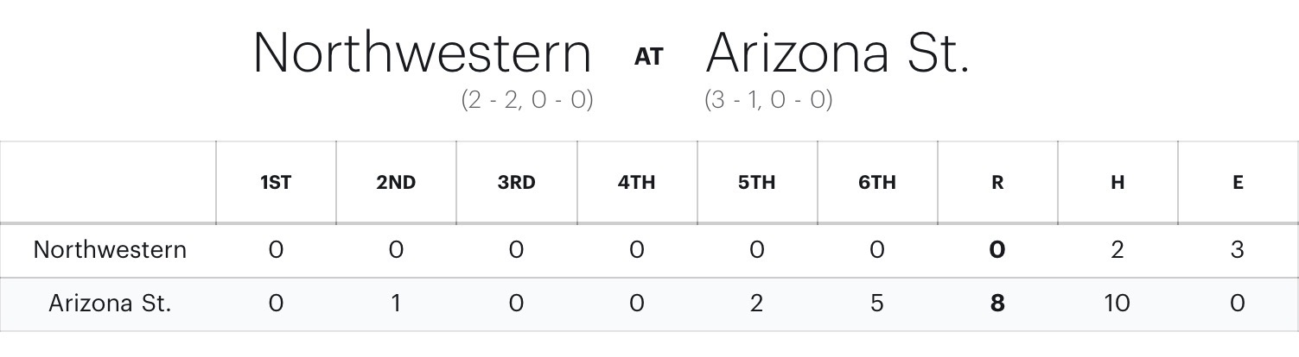Click the Arizona St. row label in table
1299x357 pixels.
(x=110, y=304)
